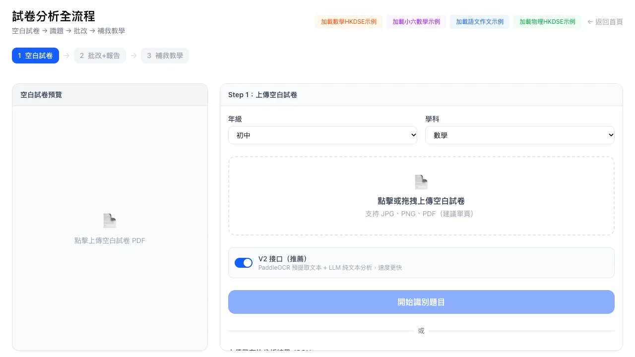Click 點擊或拖拽上傳空白試卷 upload area
The image size is (635, 357).
point(421,196)
